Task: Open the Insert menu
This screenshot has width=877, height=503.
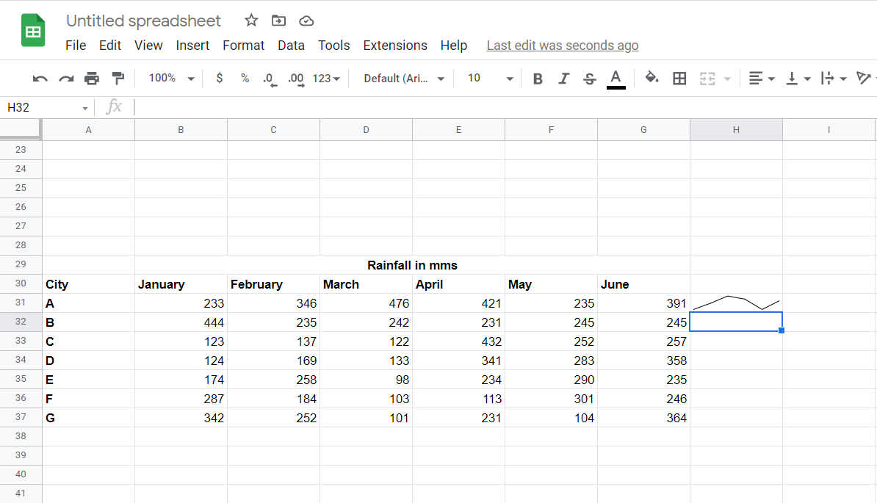Action: click(x=192, y=46)
